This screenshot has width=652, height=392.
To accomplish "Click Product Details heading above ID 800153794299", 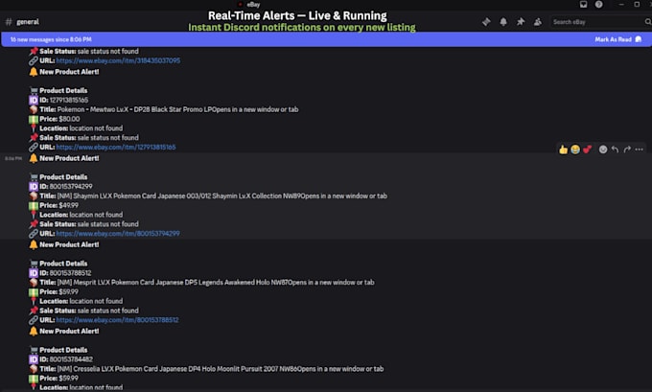I will coord(63,177).
